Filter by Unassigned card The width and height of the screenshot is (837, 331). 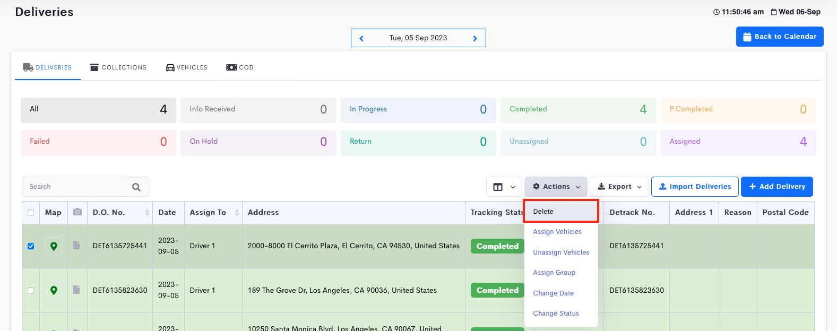(579, 143)
